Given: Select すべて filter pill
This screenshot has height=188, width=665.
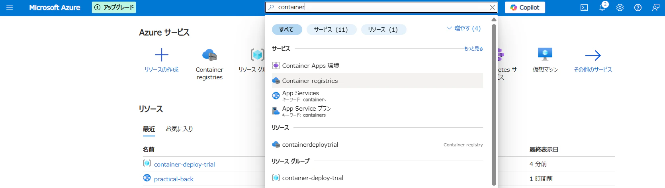Looking at the screenshot, I should click(287, 30).
